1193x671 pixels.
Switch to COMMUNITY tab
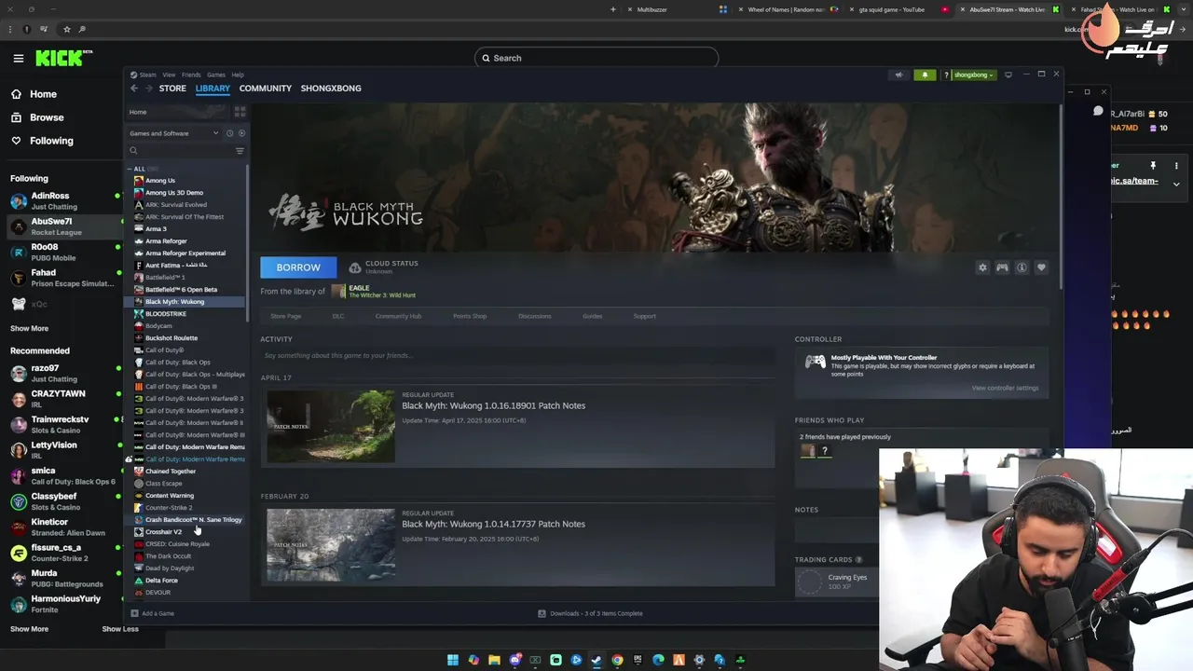point(266,89)
